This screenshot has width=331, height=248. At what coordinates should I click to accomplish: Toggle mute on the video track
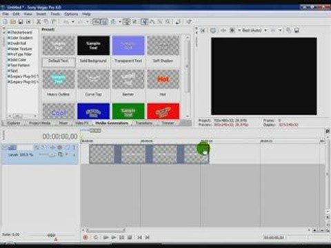(68, 147)
